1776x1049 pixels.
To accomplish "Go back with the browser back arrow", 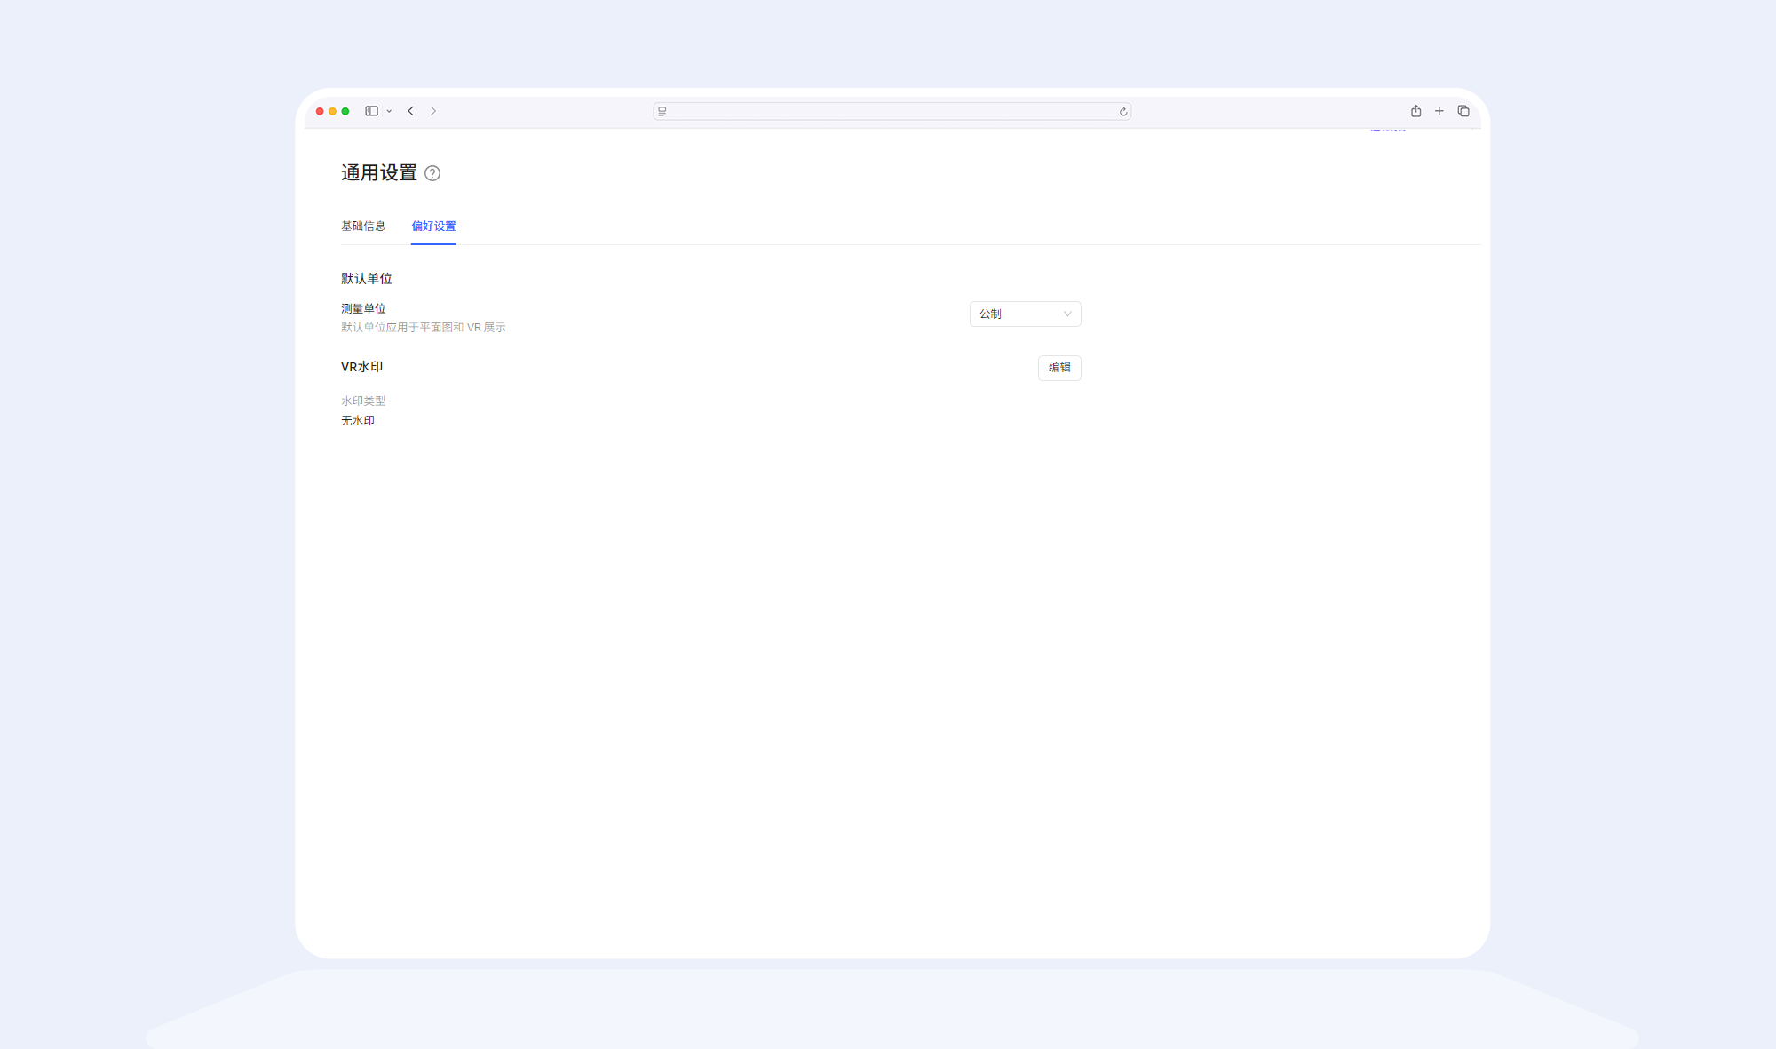I will [x=411, y=111].
